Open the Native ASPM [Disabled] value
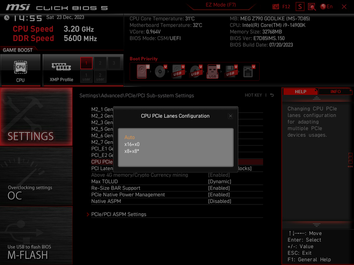 tap(219, 201)
